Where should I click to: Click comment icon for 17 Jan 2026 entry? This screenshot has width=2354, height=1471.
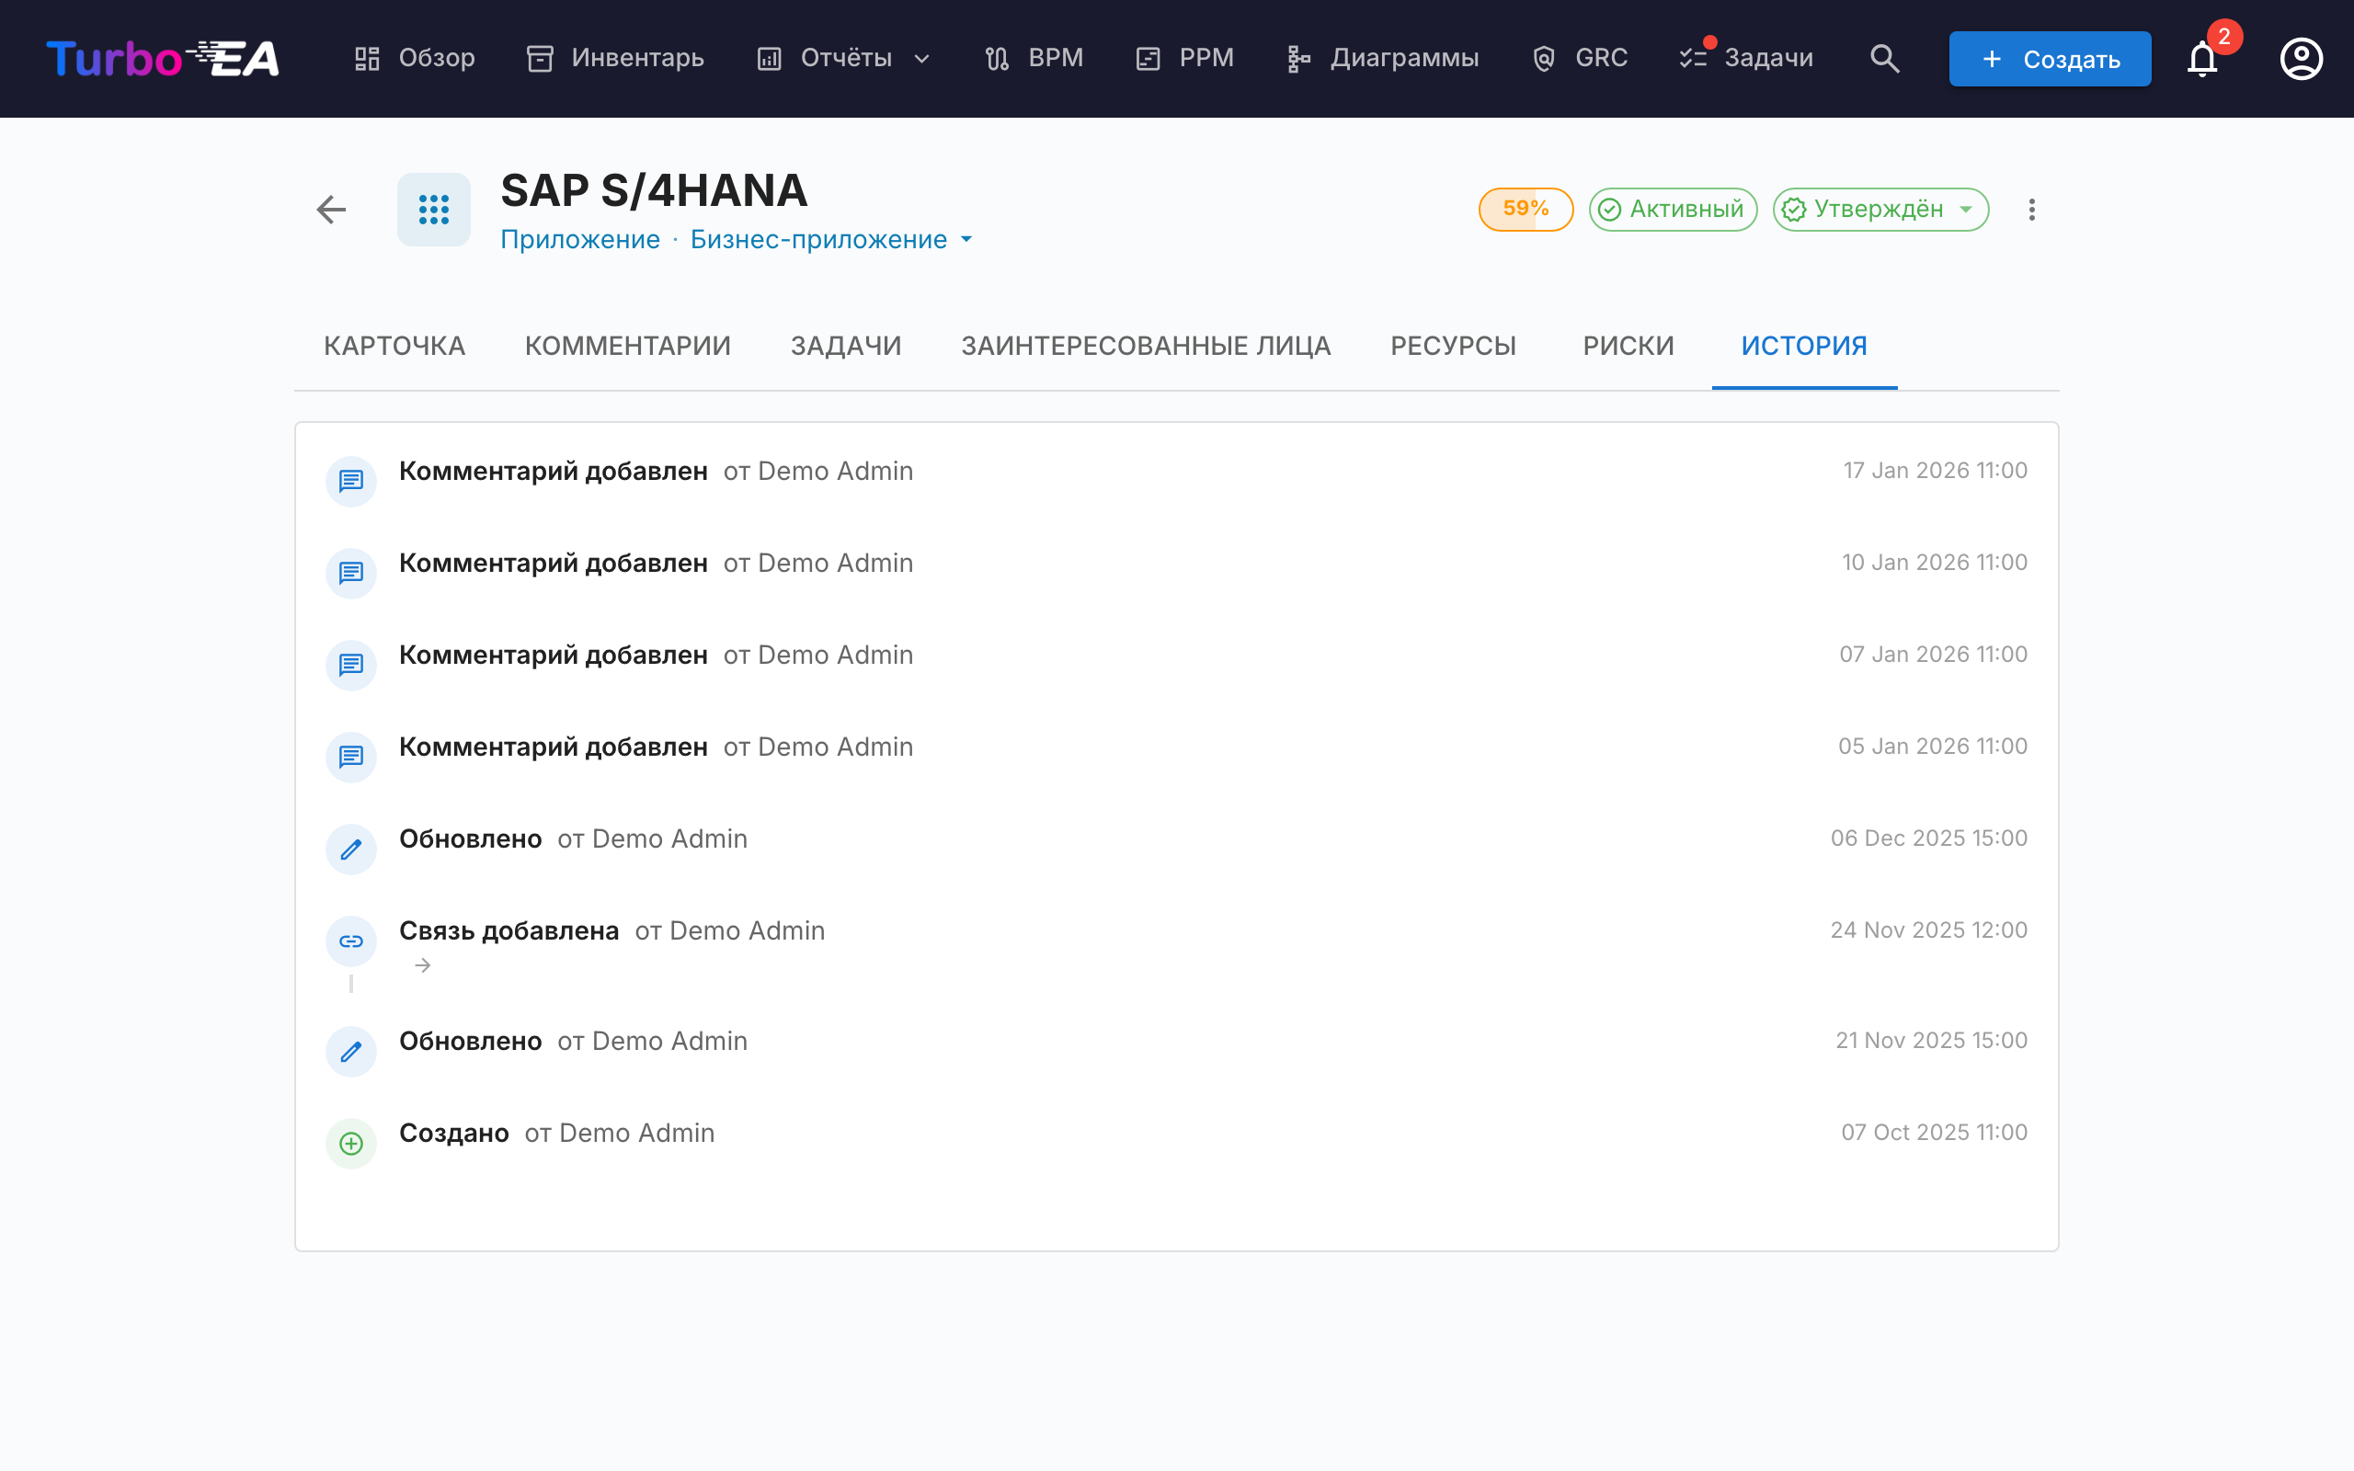(x=350, y=482)
